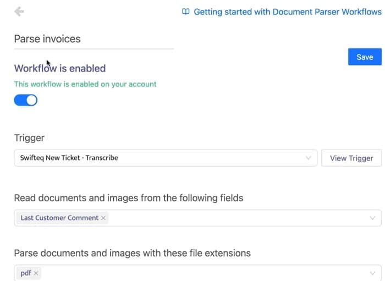This screenshot has width=385, height=281.
Task: Expand the file extensions selector chevron
Action: [x=372, y=273]
